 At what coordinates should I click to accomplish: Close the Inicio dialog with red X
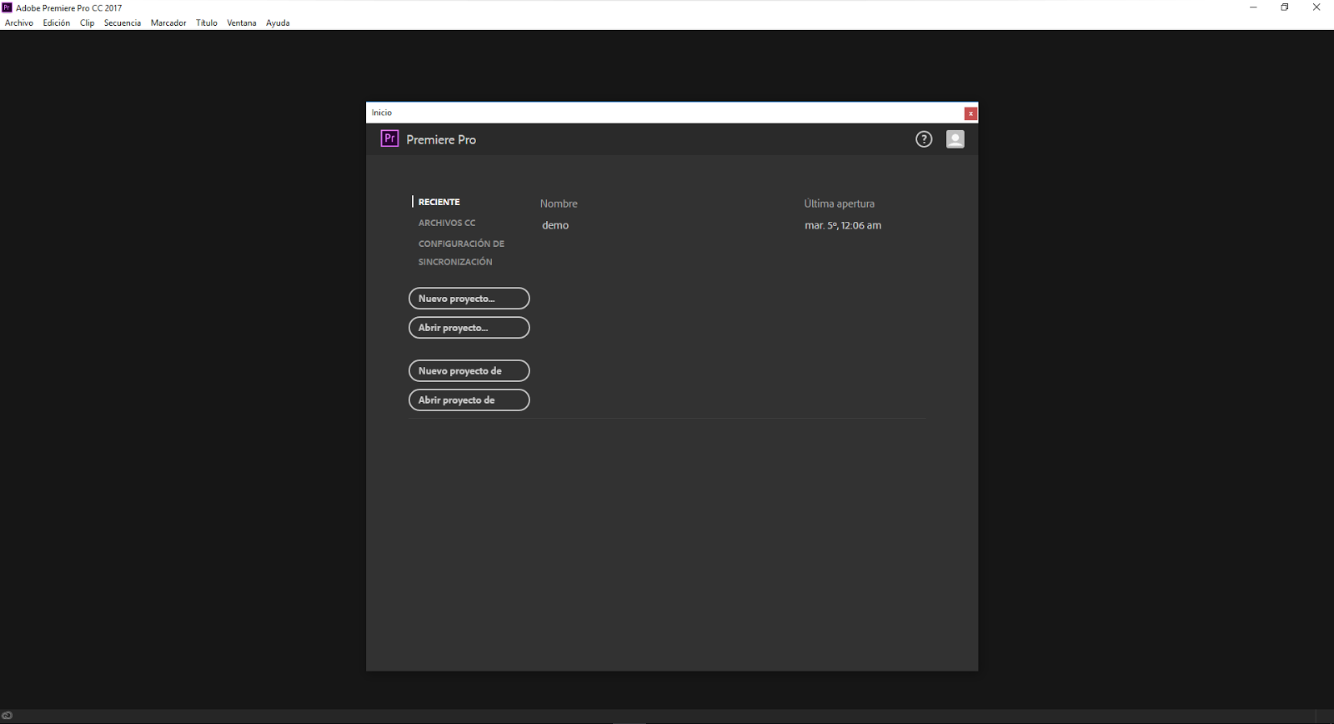[970, 113]
